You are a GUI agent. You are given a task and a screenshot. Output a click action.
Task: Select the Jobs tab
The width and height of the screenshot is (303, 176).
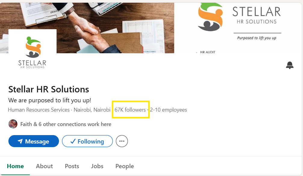[97, 166]
